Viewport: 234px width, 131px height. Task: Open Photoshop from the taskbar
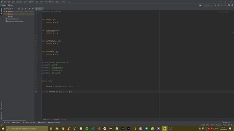(x=123, y=128)
